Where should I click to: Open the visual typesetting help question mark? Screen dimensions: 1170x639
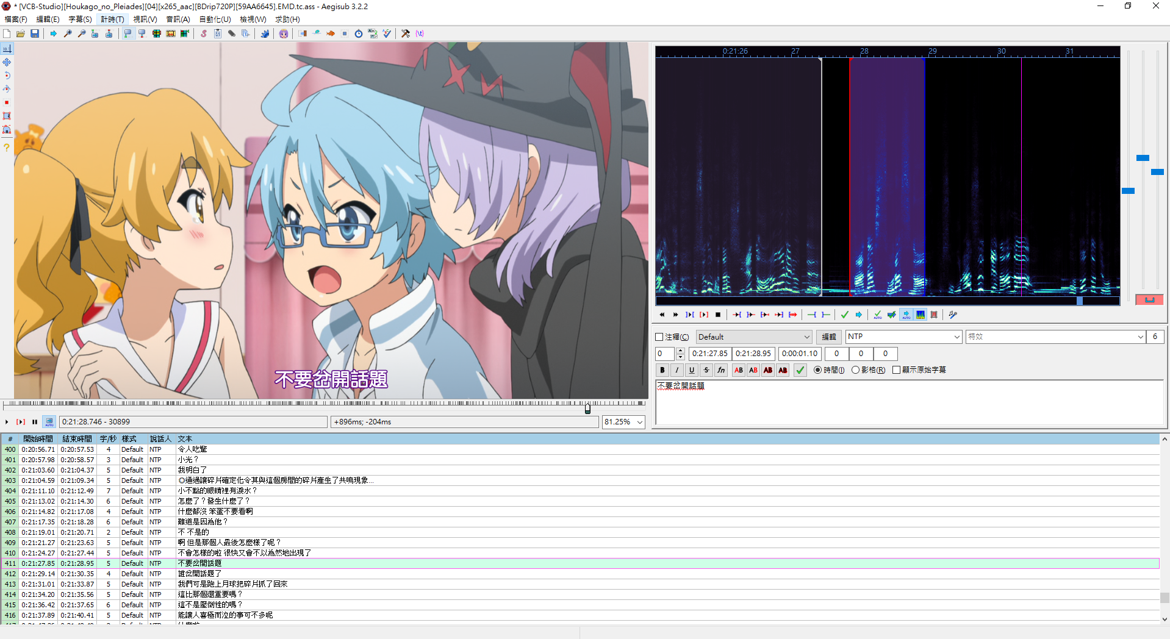7,148
